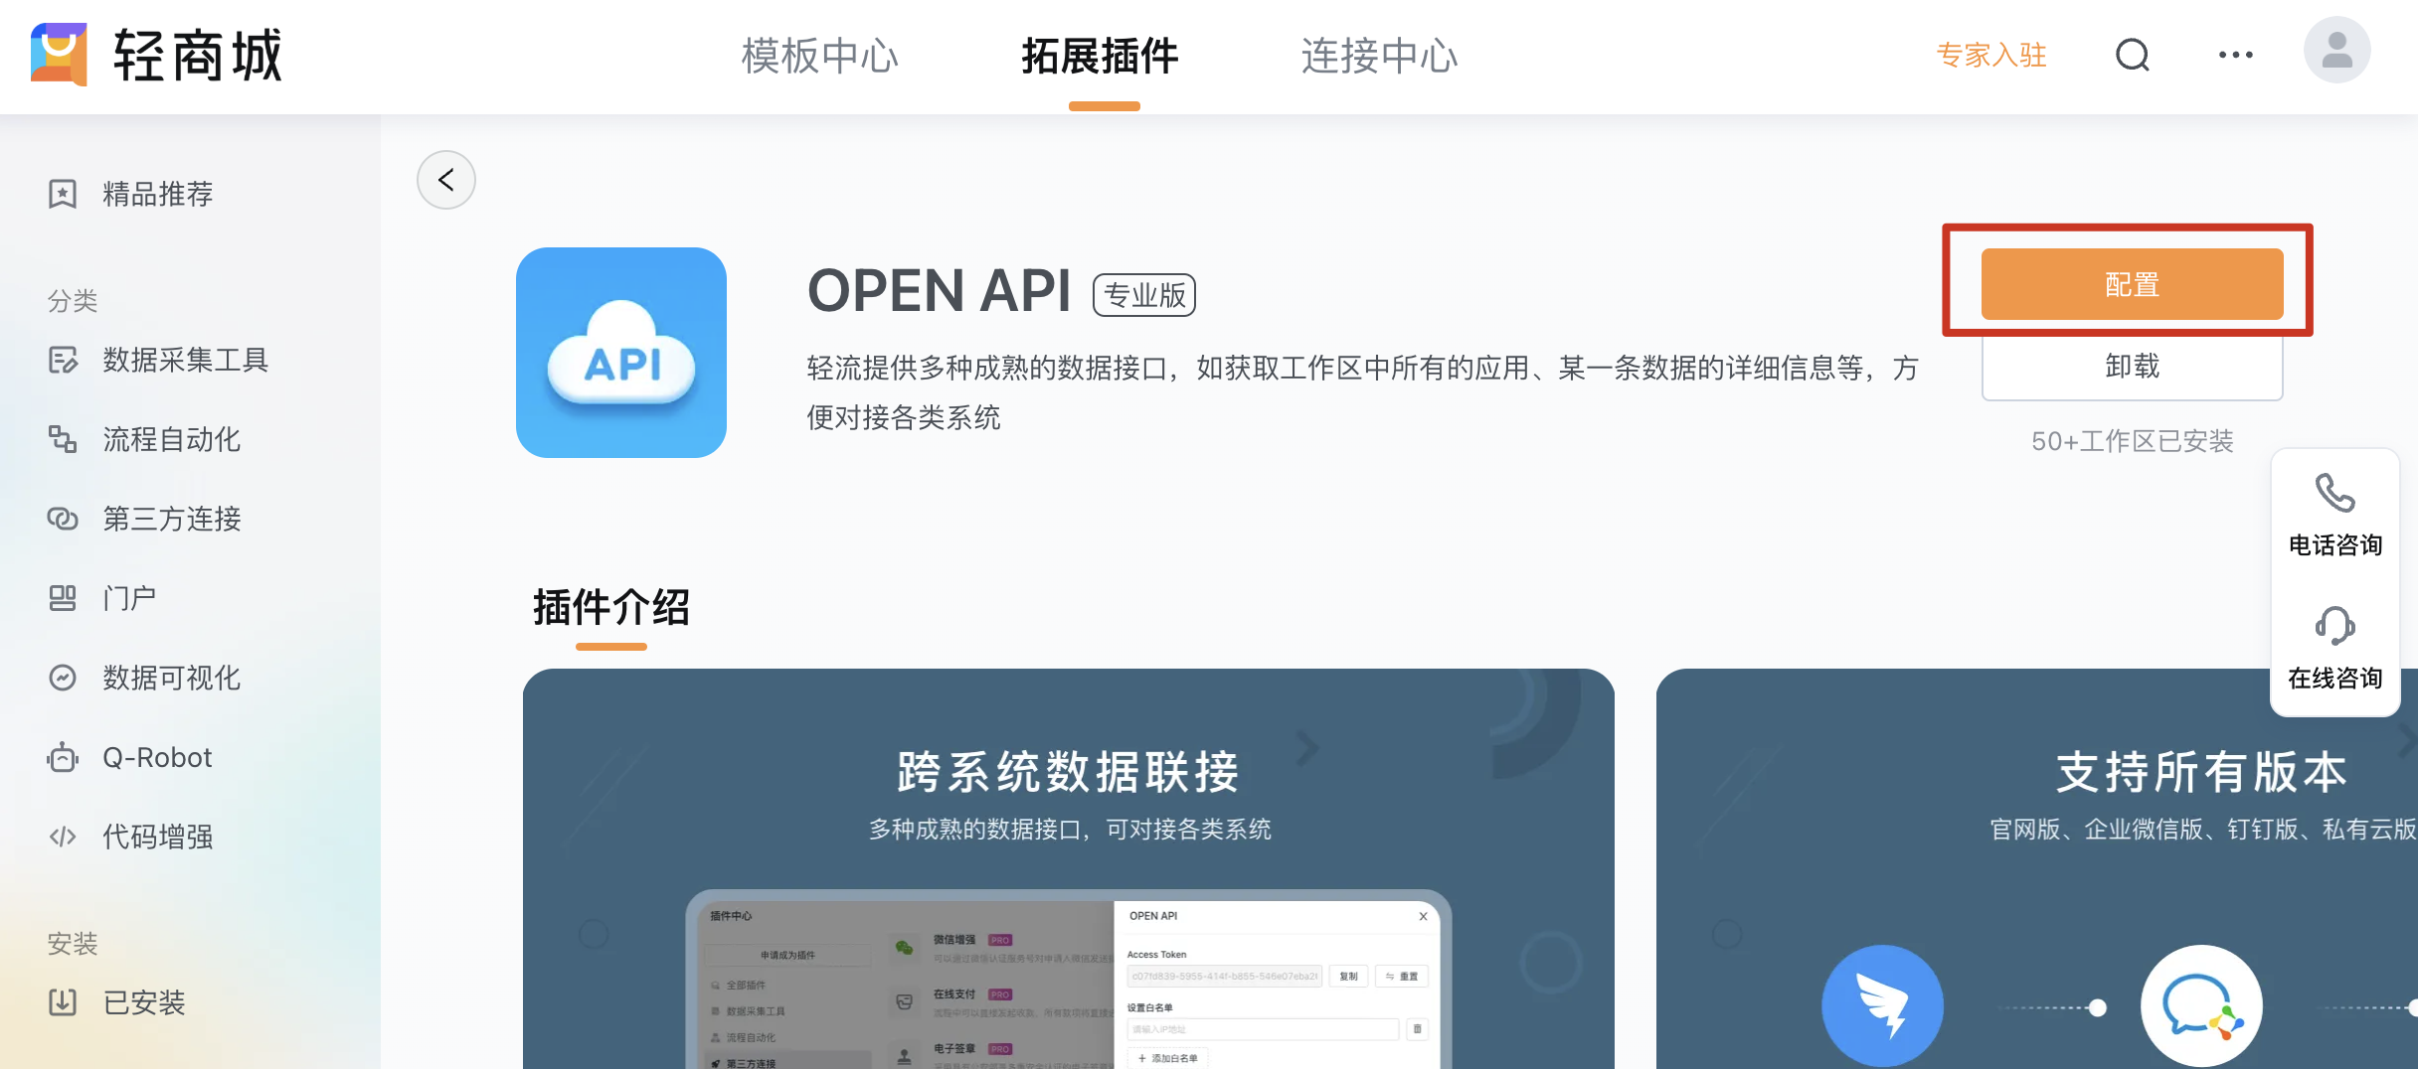Open the 连接中心 tab
The height and width of the screenshot is (1069, 2418).
[1380, 56]
